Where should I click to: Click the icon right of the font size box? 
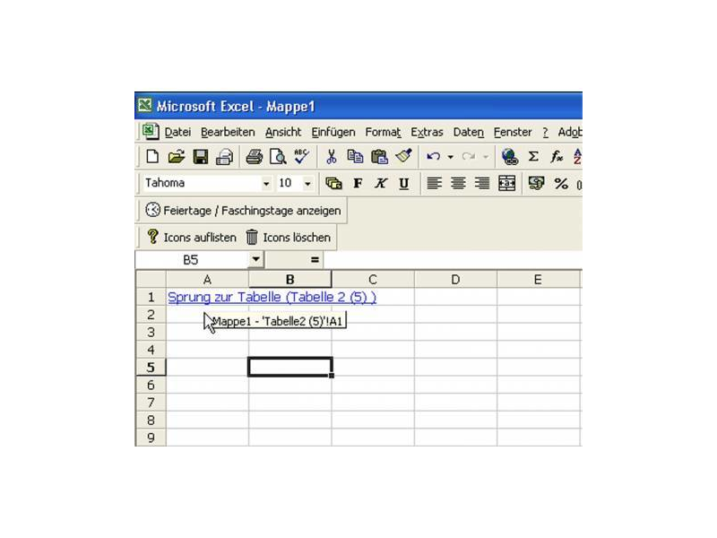[333, 184]
